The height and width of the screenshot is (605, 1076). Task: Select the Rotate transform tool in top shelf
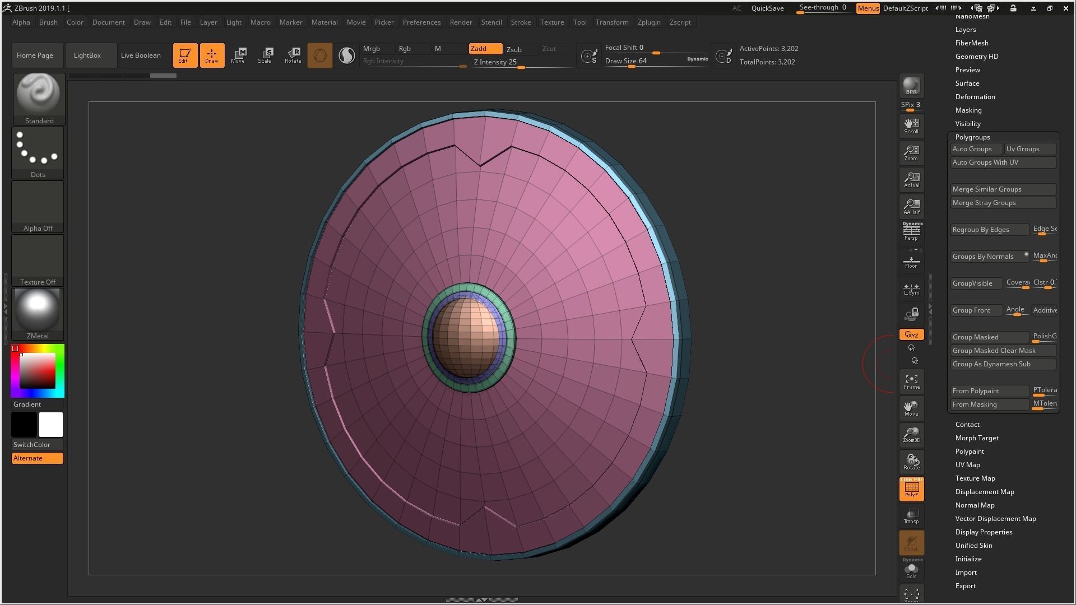293,55
